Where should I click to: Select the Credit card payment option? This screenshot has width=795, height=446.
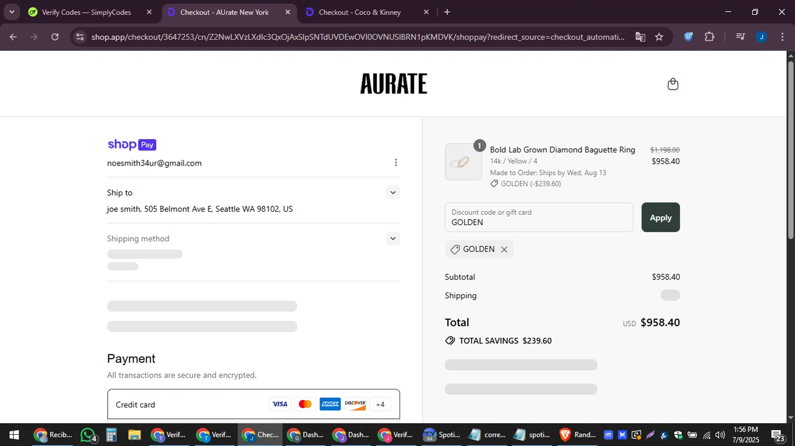pyautogui.click(x=253, y=405)
